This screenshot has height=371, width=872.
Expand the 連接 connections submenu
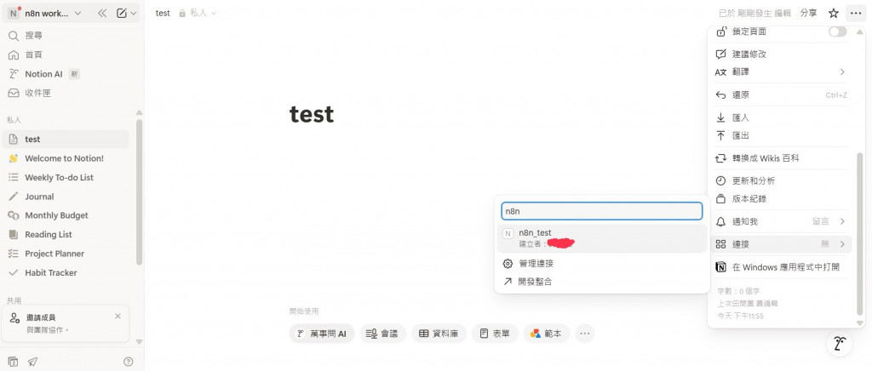(780, 244)
